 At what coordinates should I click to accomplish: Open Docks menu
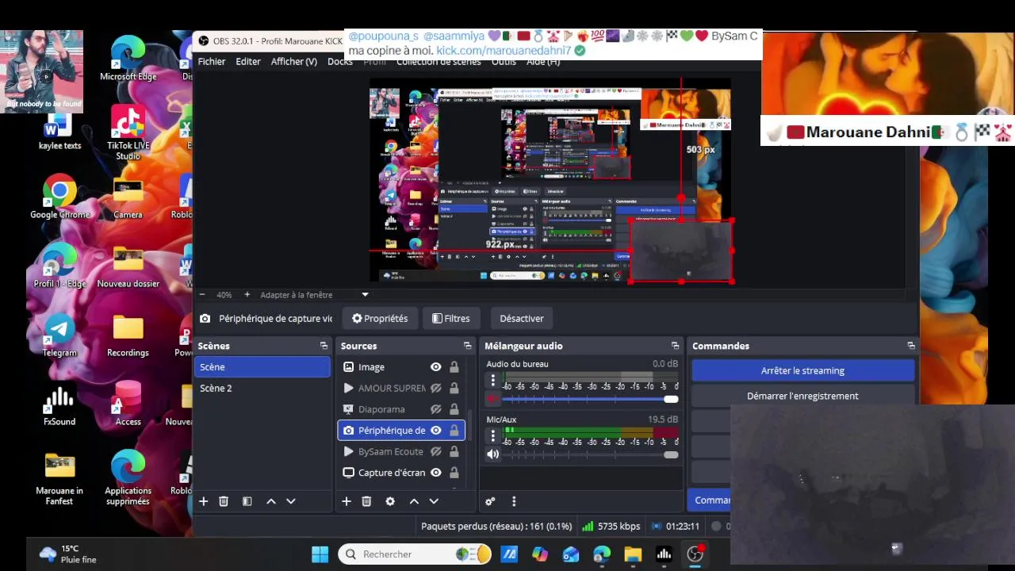[340, 61]
